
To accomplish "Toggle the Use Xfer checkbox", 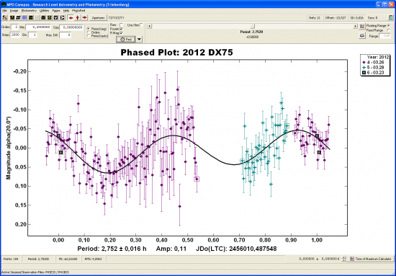I will tap(141, 25).
